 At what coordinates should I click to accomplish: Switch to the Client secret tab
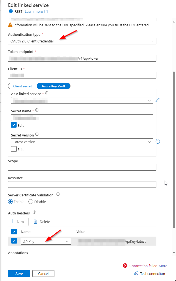pos(22,86)
